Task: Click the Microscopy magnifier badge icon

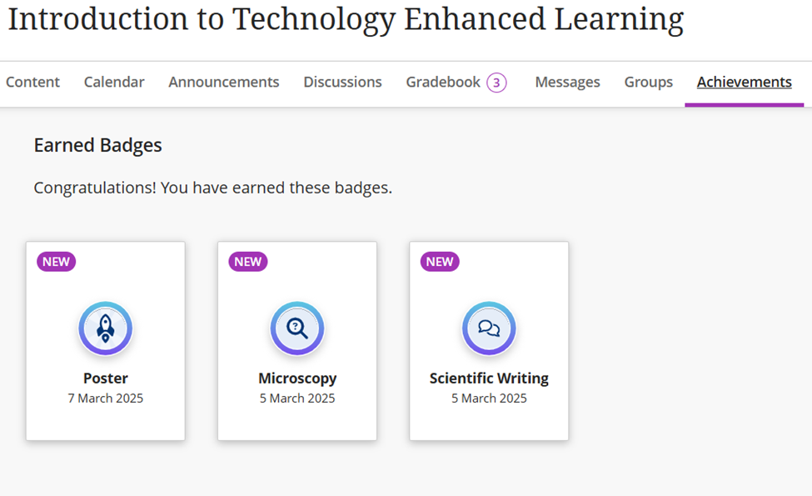Action: [297, 328]
